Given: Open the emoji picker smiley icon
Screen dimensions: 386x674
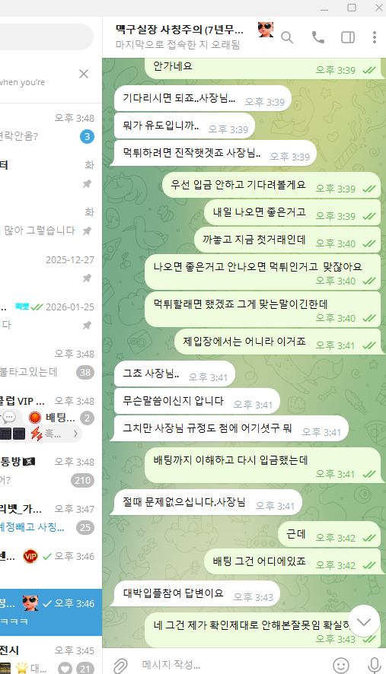Looking at the screenshot, I should 341,666.
